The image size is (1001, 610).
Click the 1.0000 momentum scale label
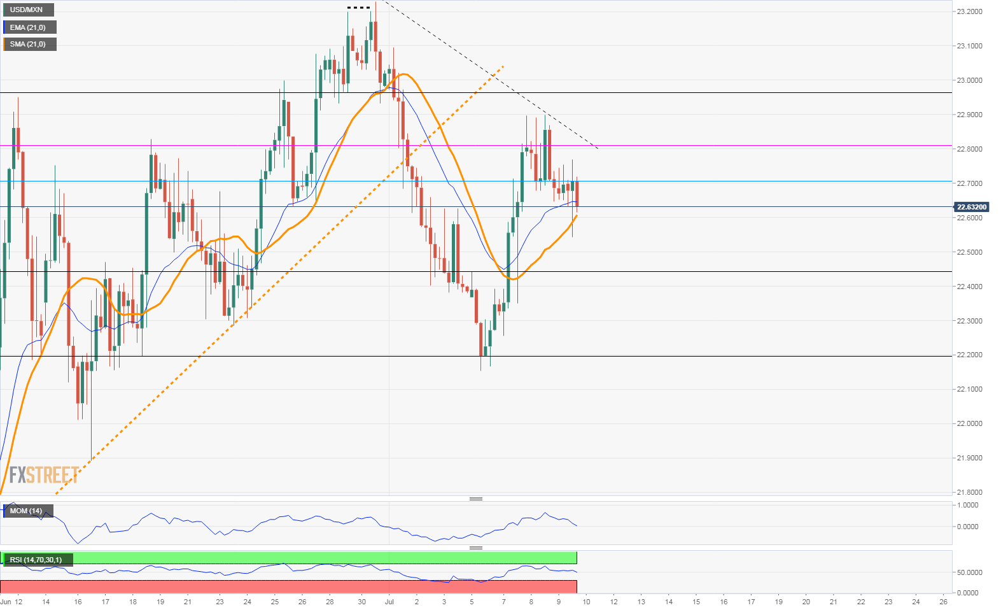click(x=968, y=505)
